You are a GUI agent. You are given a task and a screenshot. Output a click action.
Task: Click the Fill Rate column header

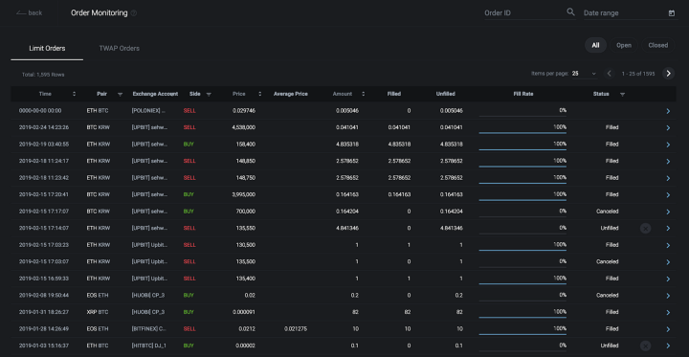[x=522, y=94]
